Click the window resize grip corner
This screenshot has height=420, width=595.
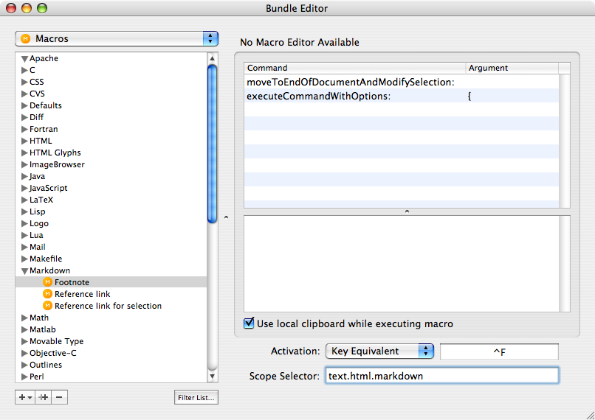click(590, 415)
